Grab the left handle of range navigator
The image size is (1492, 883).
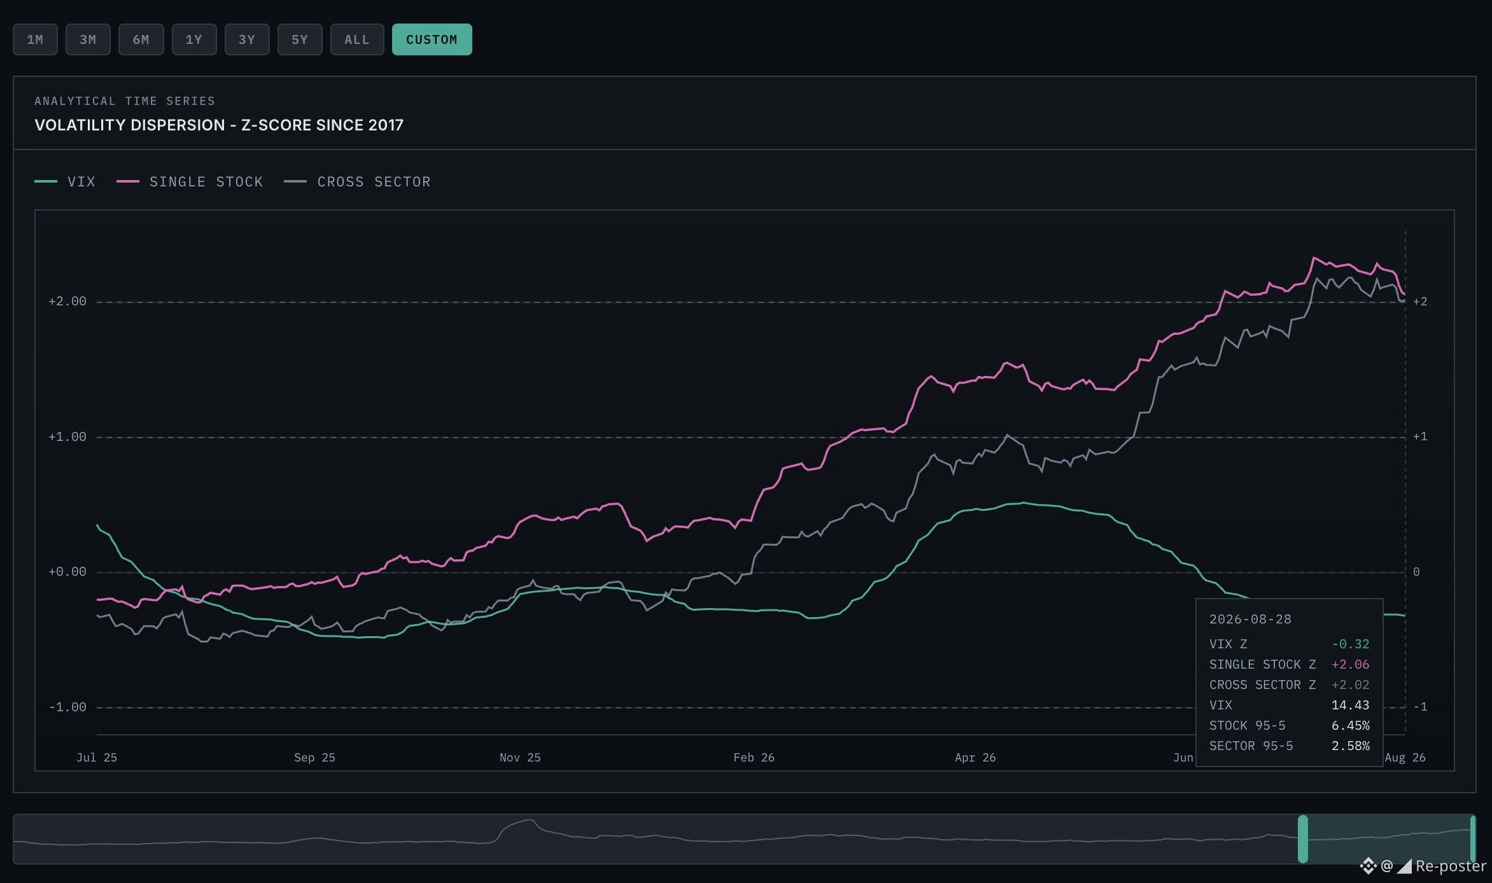1303,839
